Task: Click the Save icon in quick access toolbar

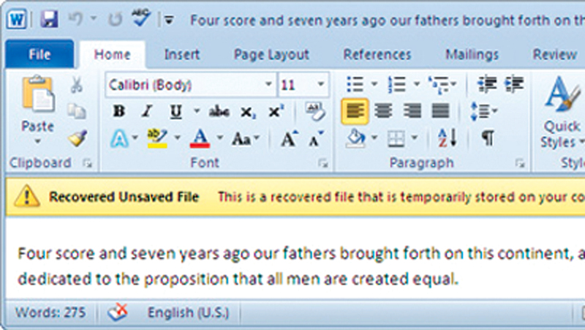Action: point(50,18)
